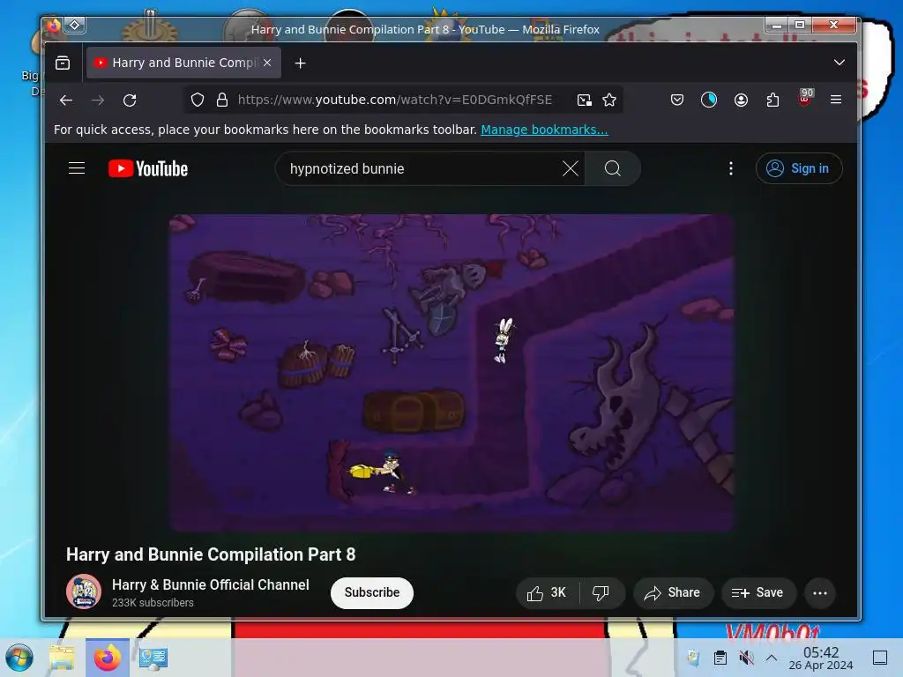903x677 pixels.
Task: Save video to a playlist
Action: (757, 593)
